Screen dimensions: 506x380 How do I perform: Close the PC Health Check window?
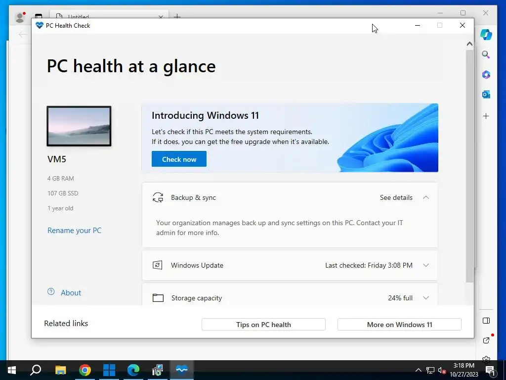click(463, 25)
